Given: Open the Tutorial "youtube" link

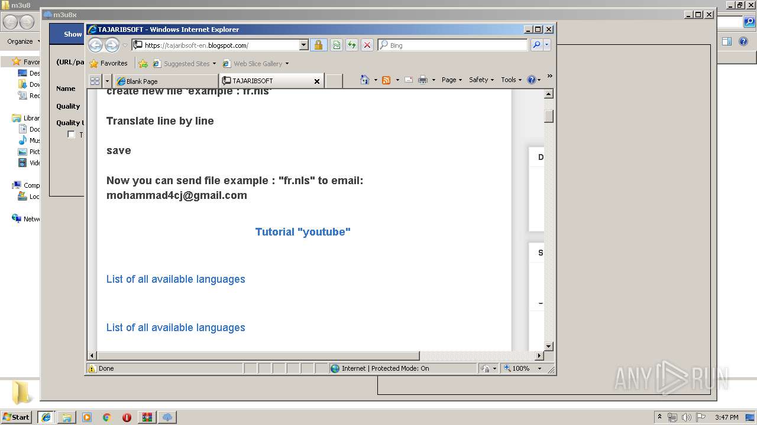Looking at the screenshot, I should (x=303, y=231).
